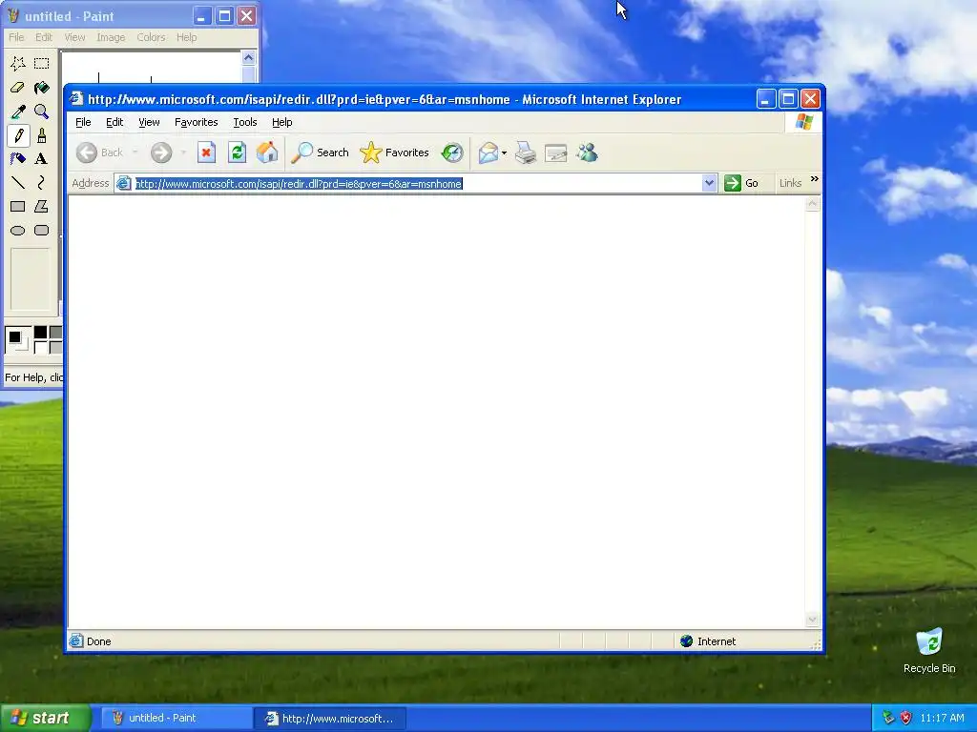The image size is (977, 732).
Task: Open the Search pane in IE
Action: pyautogui.click(x=321, y=152)
